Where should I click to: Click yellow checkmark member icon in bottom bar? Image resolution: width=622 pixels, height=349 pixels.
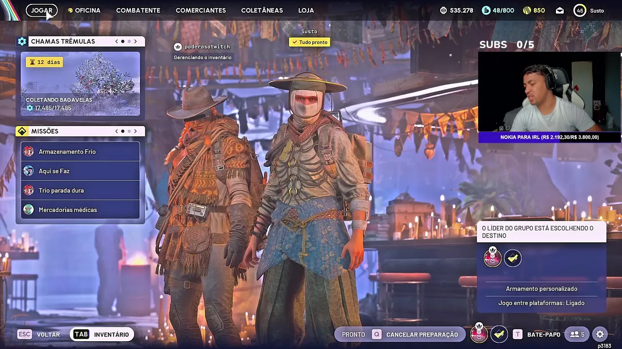click(x=499, y=334)
